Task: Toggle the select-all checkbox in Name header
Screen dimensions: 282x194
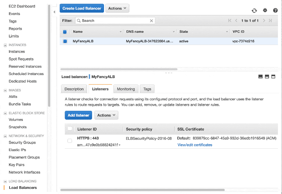Action: pos(65,32)
